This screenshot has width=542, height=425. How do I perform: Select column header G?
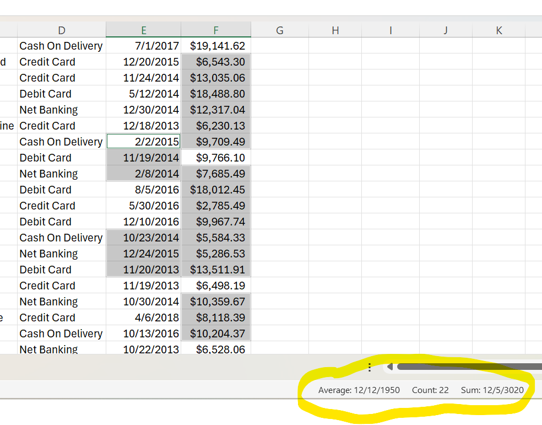pyautogui.click(x=279, y=30)
